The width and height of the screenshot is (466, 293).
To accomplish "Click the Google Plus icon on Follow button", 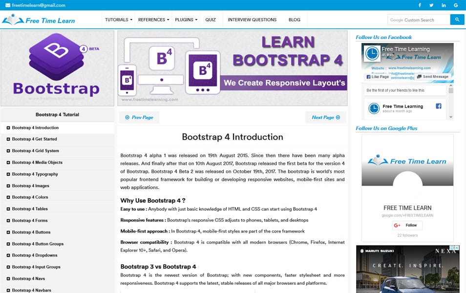I will pos(397,225).
